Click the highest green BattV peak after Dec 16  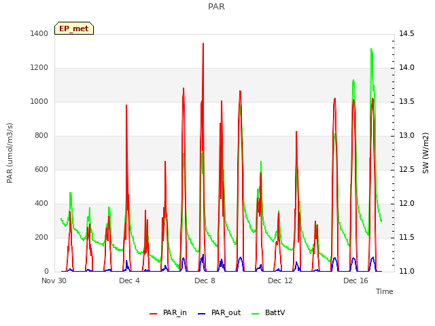(371, 50)
